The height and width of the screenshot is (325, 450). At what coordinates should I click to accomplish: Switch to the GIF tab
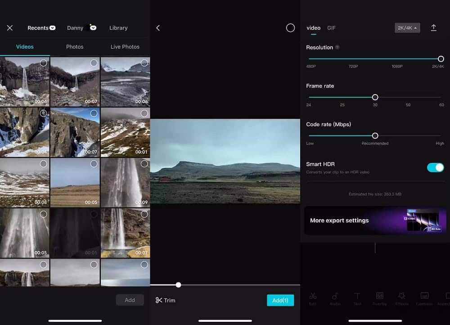point(332,28)
